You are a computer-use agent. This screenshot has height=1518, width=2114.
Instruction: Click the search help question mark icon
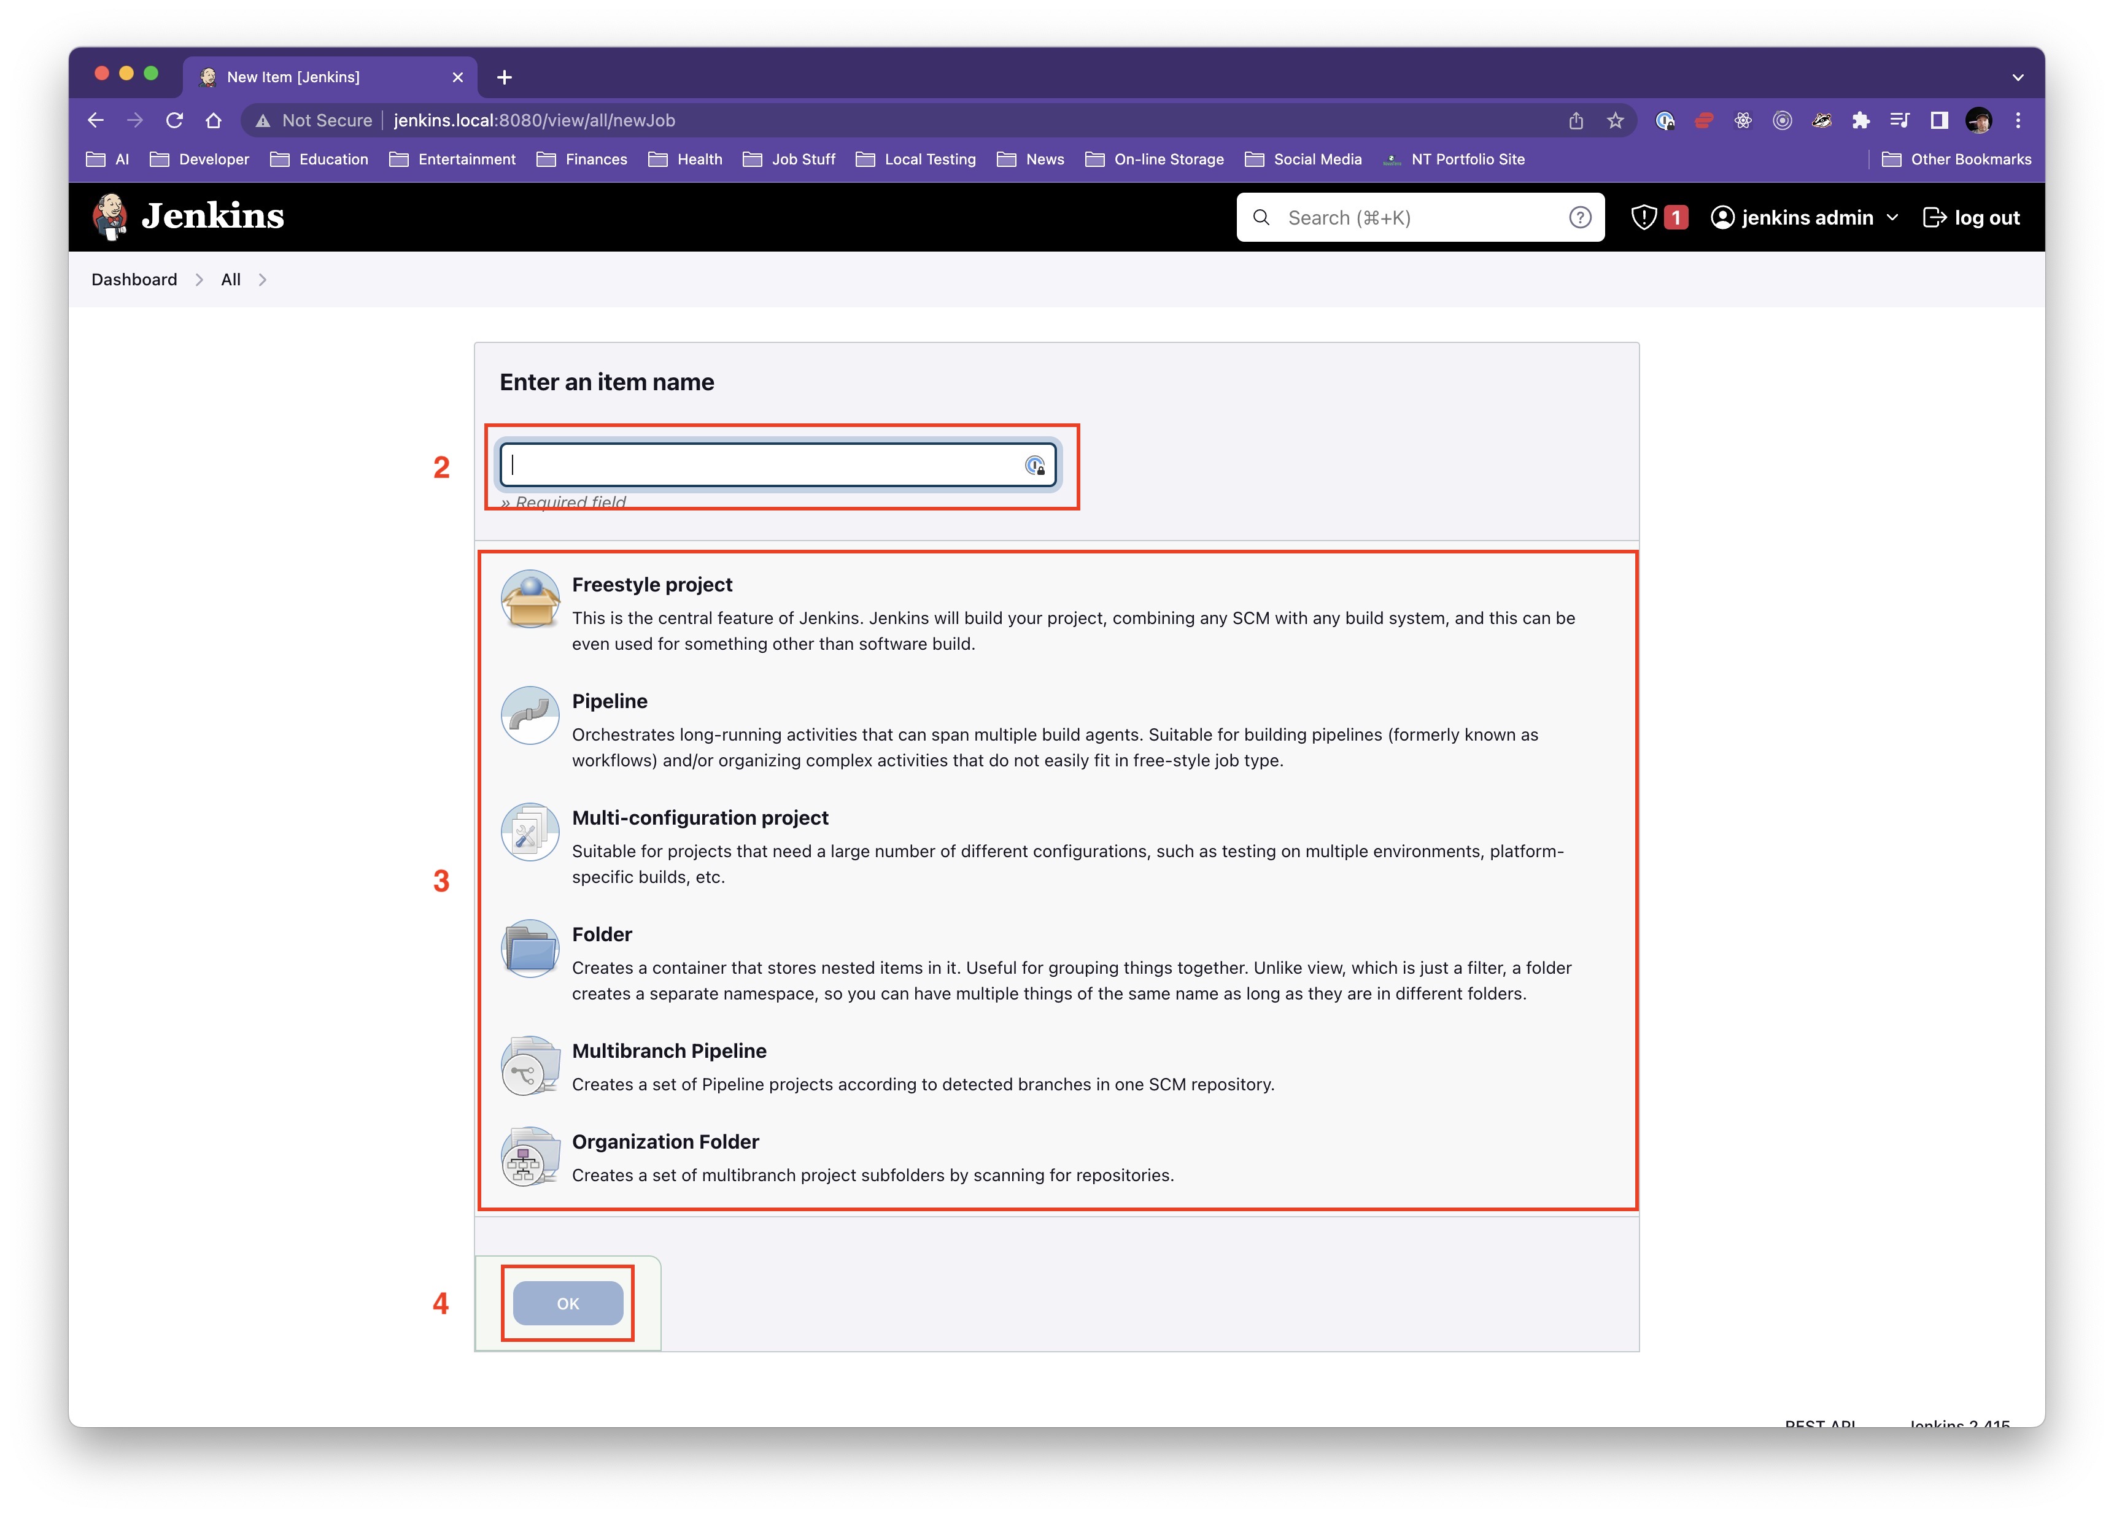(x=1580, y=218)
